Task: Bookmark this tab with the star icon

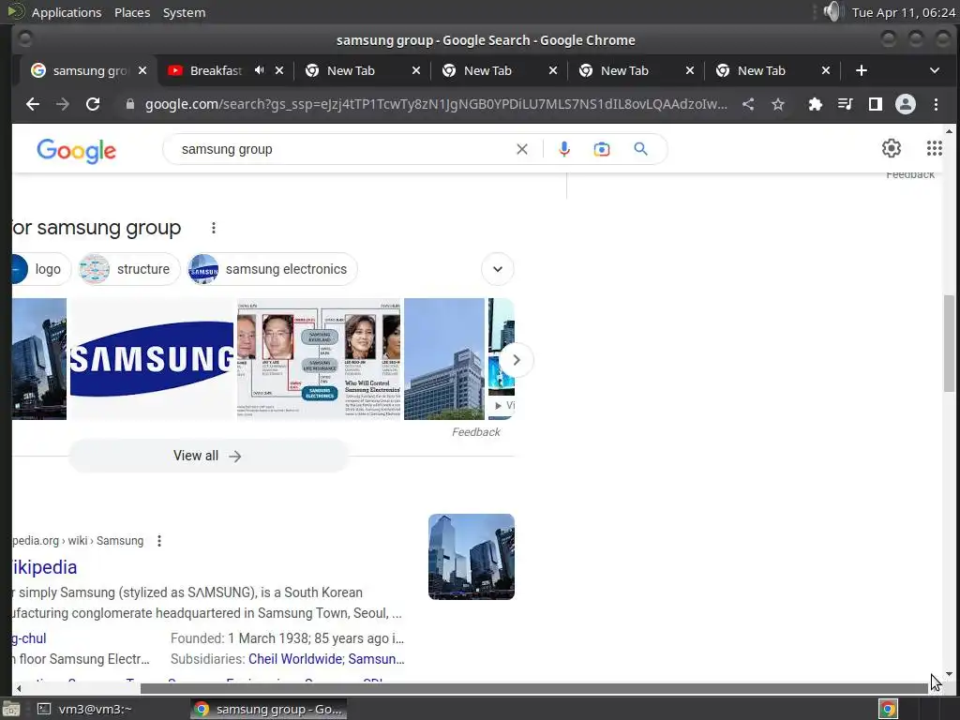Action: click(777, 104)
